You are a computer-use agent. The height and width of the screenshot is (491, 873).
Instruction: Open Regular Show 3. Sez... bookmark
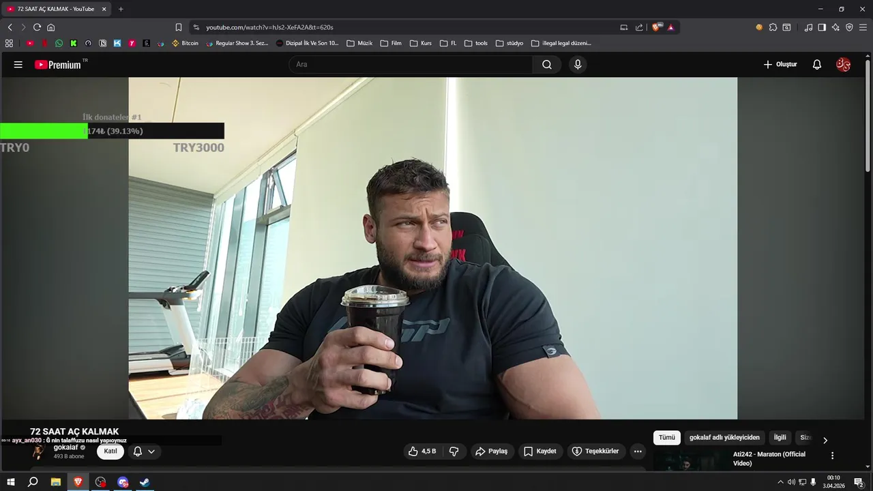click(237, 43)
